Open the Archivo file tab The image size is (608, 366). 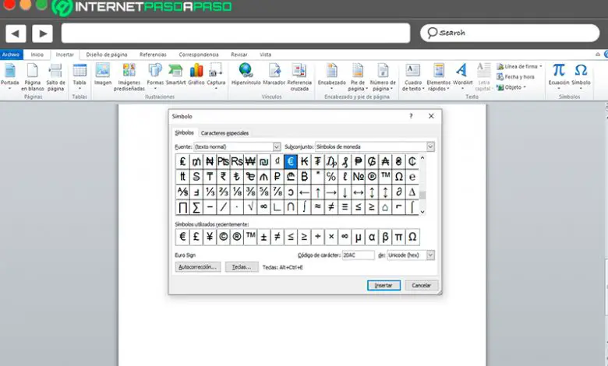(x=11, y=55)
